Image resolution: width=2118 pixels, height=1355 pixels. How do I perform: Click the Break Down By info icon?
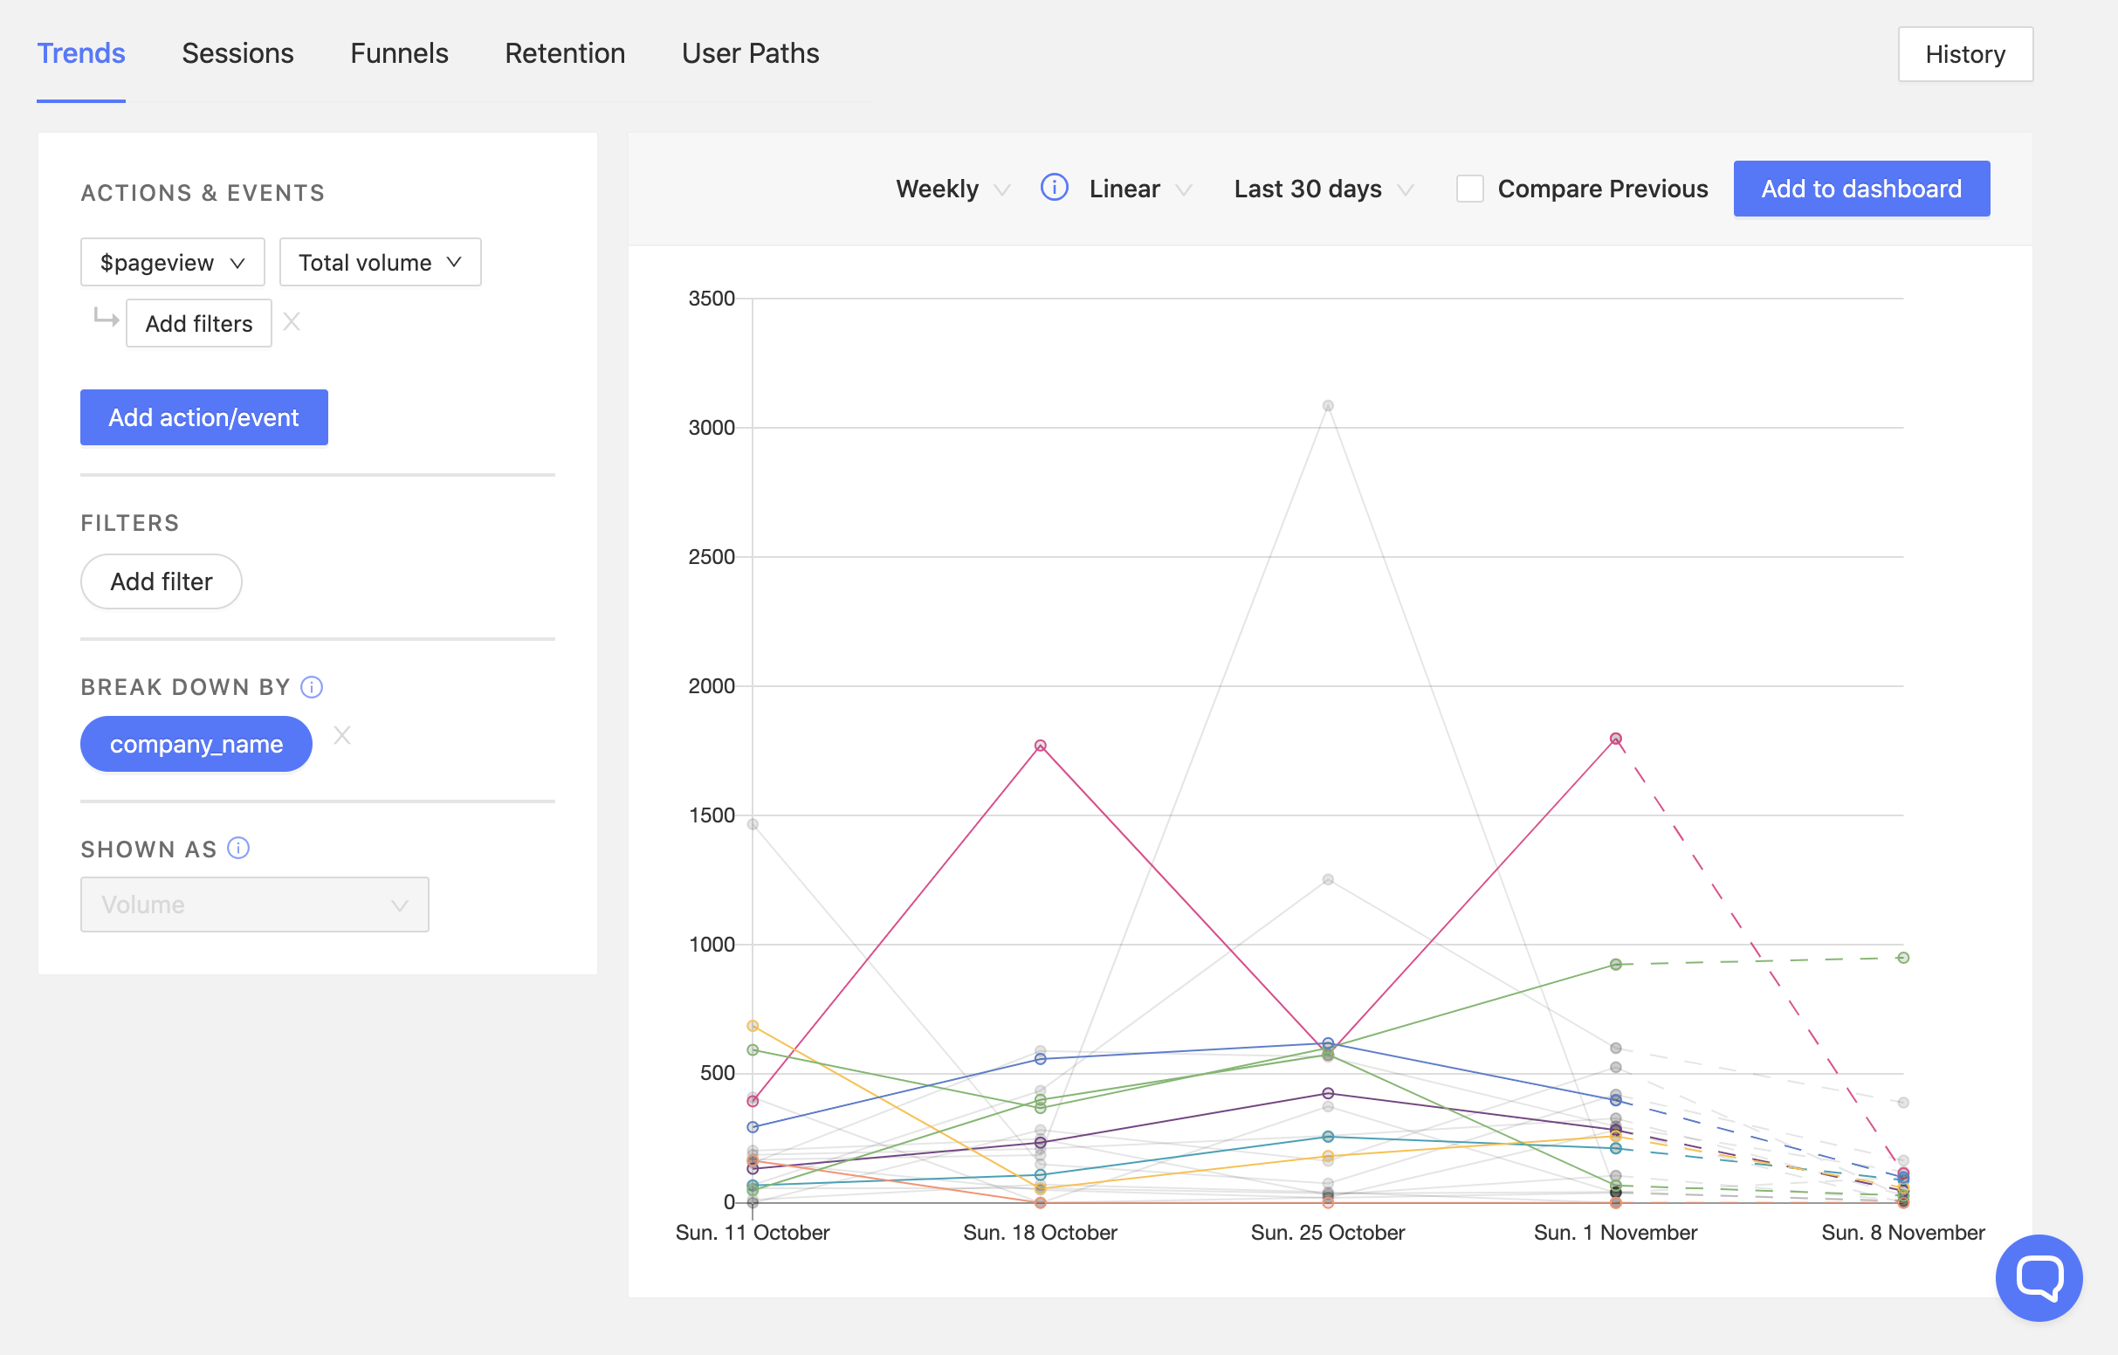pos(312,687)
